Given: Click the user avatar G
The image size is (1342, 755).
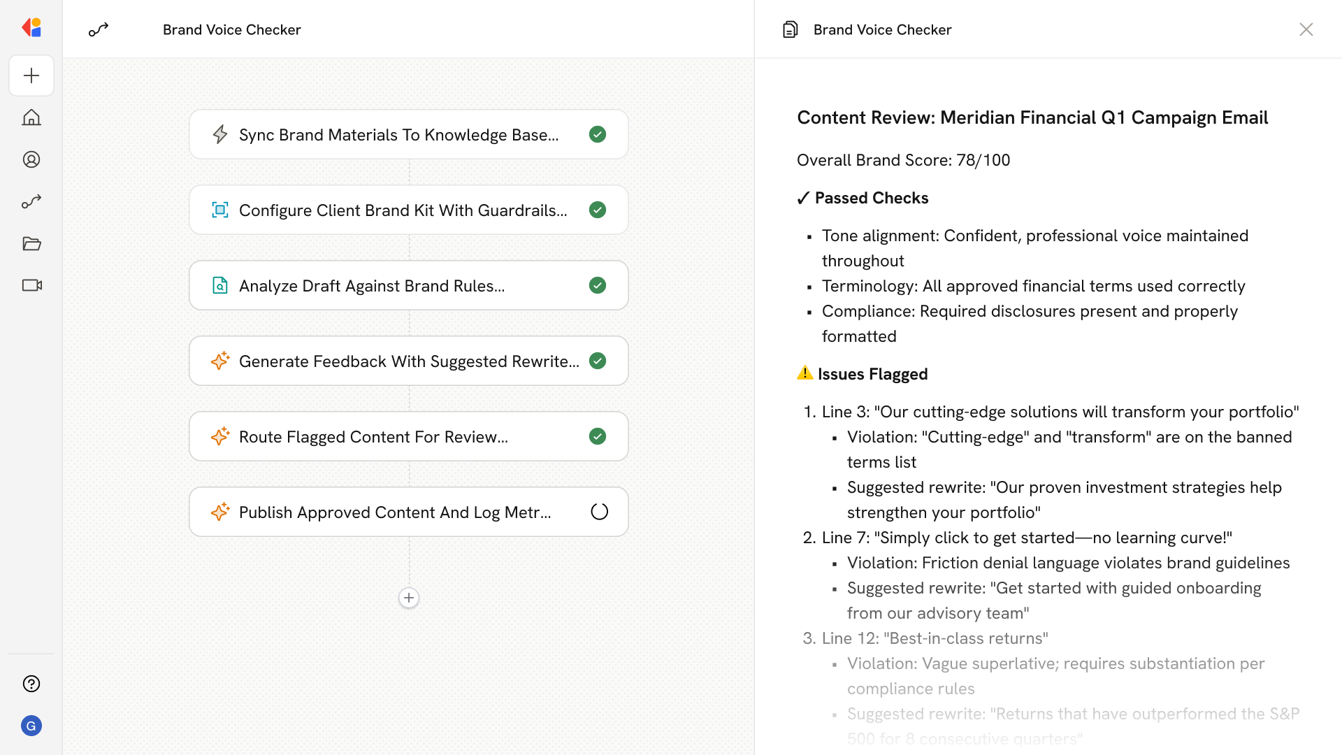Looking at the screenshot, I should [31, 726].
